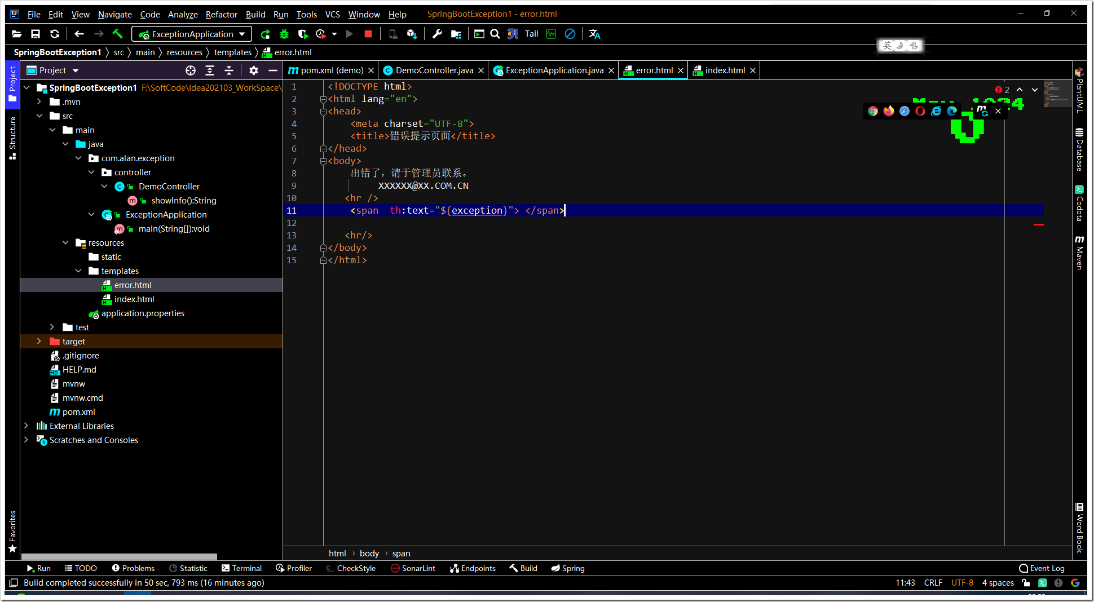The height and width of the screenshot is (602, 1094).
Task: Switch to the DemoController.java tab
Action: click(434, 70)
